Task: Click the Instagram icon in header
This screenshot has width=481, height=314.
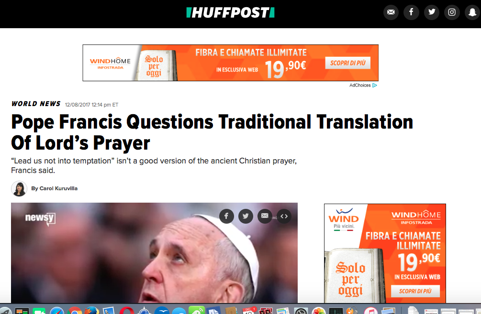Action: (x=452, y=12)
